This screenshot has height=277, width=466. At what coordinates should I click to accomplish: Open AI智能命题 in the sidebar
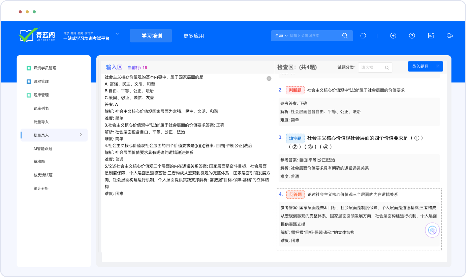coord(43,149)
